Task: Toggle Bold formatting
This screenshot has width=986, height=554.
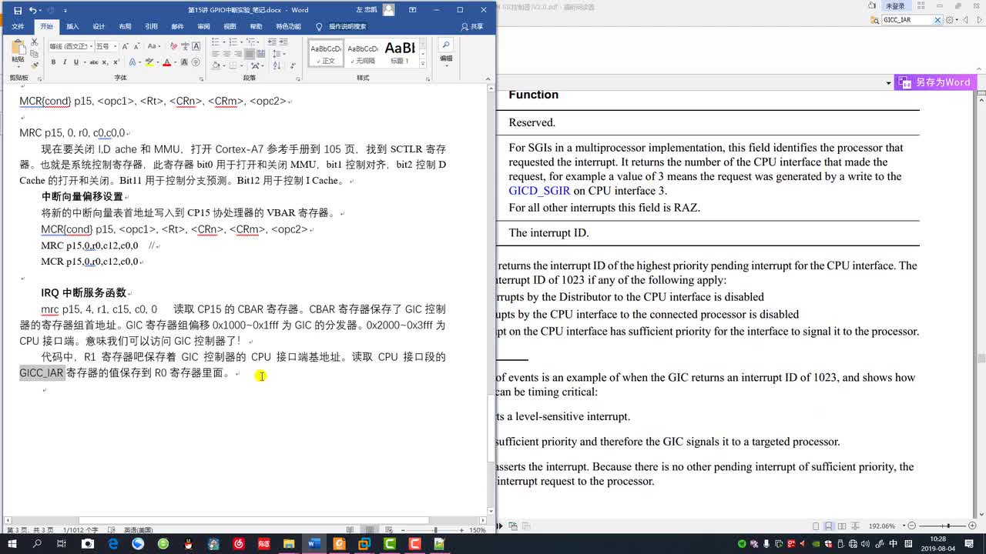Action: coord(53,62)
